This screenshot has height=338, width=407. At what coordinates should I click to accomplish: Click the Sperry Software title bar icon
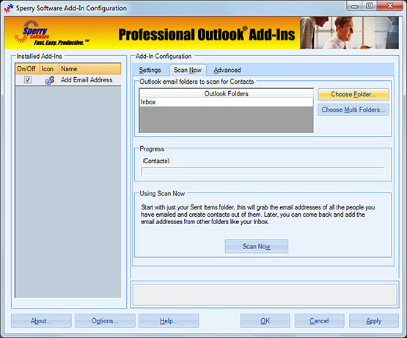[x=8, y=8]
